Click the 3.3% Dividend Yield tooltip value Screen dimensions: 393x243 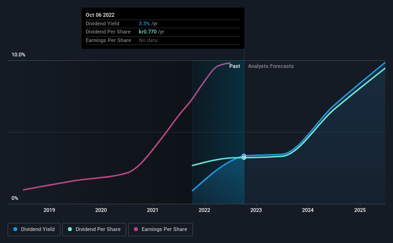[144, 23]
